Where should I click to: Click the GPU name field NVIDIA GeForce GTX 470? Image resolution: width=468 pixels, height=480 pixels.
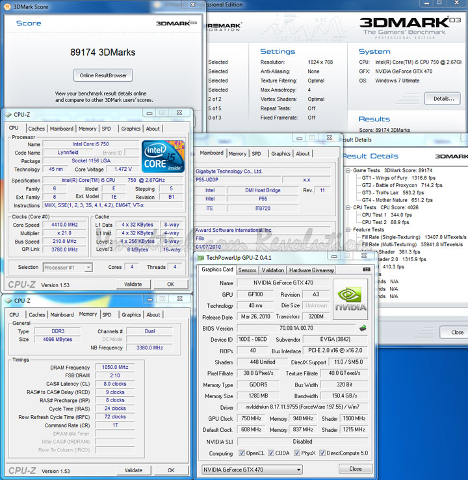pyautogui.click(x=283, y=283)
